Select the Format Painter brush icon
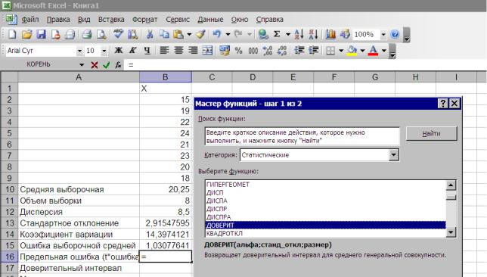This screenshot has height=277, width=487. point(200,34)
